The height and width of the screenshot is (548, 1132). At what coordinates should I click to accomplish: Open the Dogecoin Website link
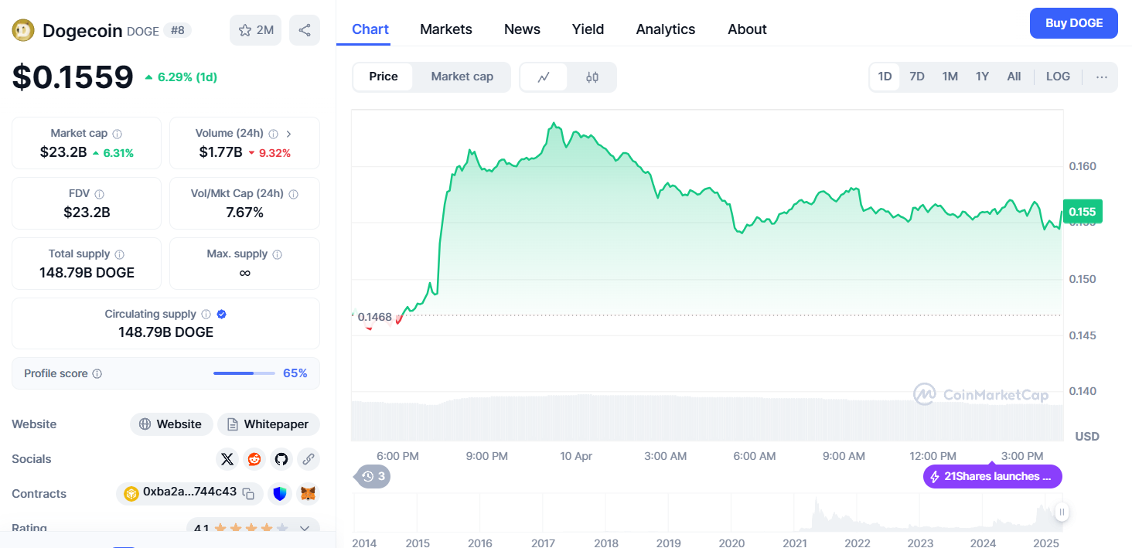coord(171,424)
